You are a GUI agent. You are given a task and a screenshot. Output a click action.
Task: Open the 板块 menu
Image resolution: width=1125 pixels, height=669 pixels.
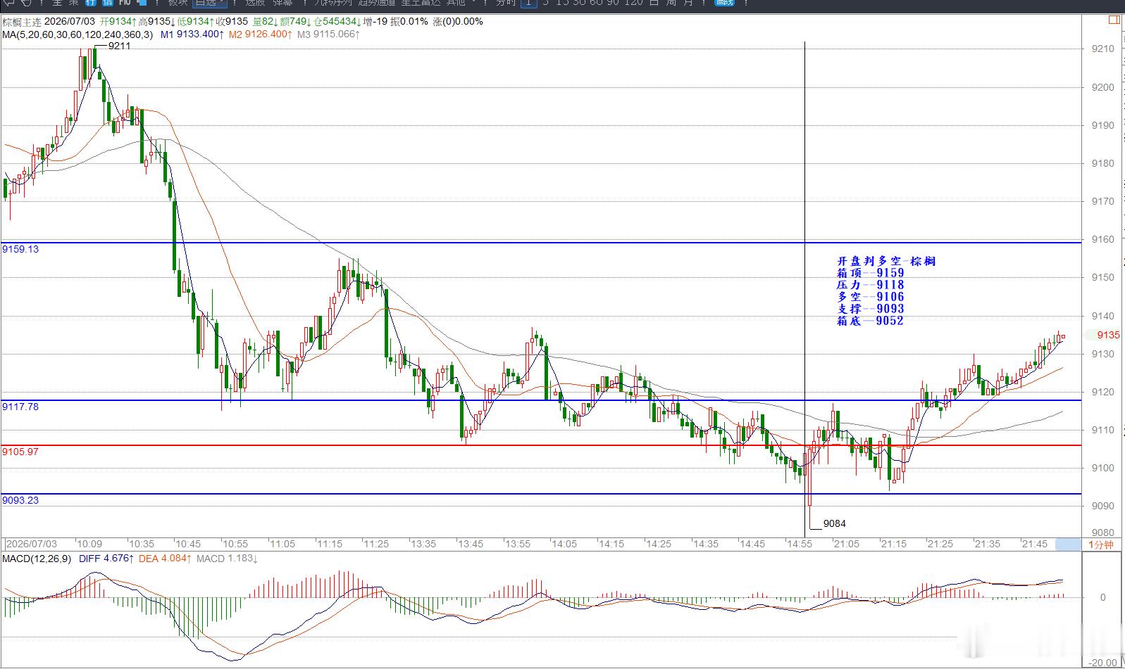click(x=178, y=3)
